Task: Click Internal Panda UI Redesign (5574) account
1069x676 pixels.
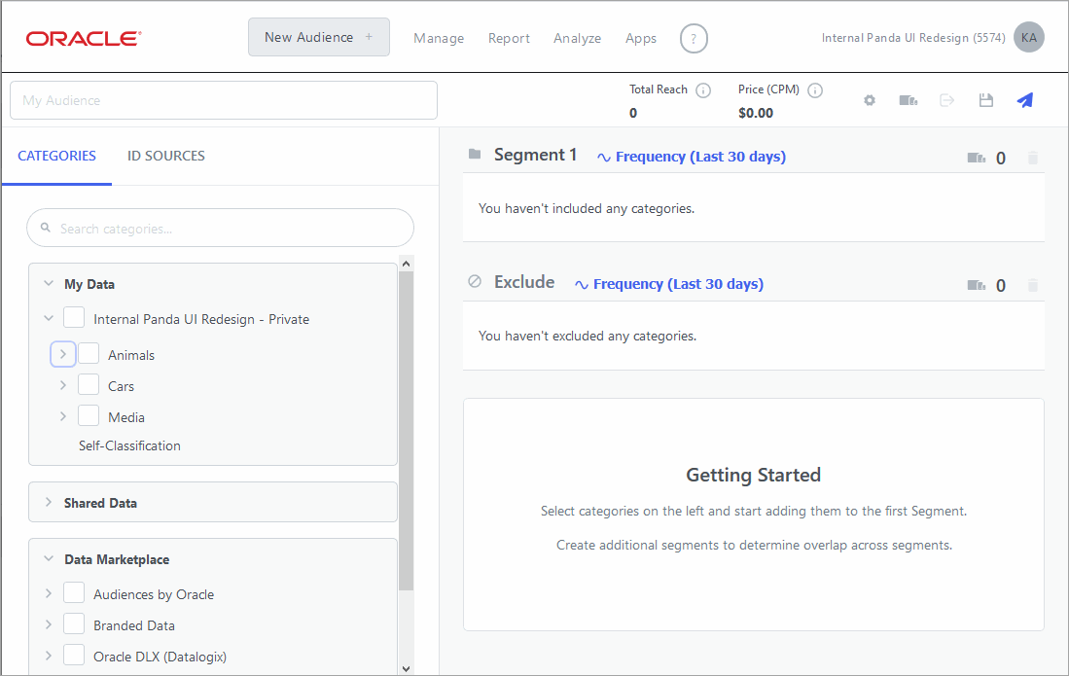Action: (x=912, y=38)
